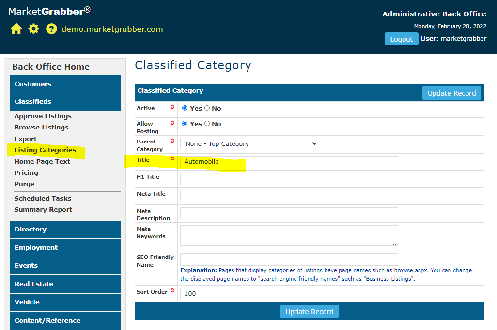Click the Logout button
This screenshot has width=497, height=330.
(x=401, y=39)
